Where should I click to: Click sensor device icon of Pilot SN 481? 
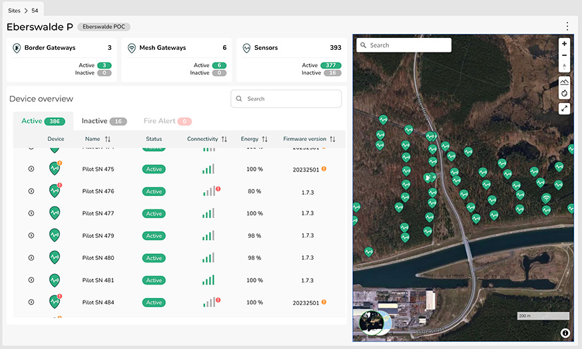tap(55, 280)
